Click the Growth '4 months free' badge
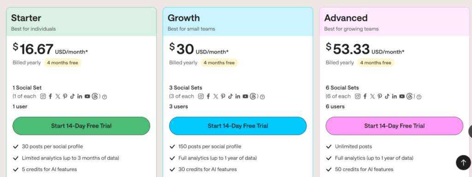 [x=219, y=63]
